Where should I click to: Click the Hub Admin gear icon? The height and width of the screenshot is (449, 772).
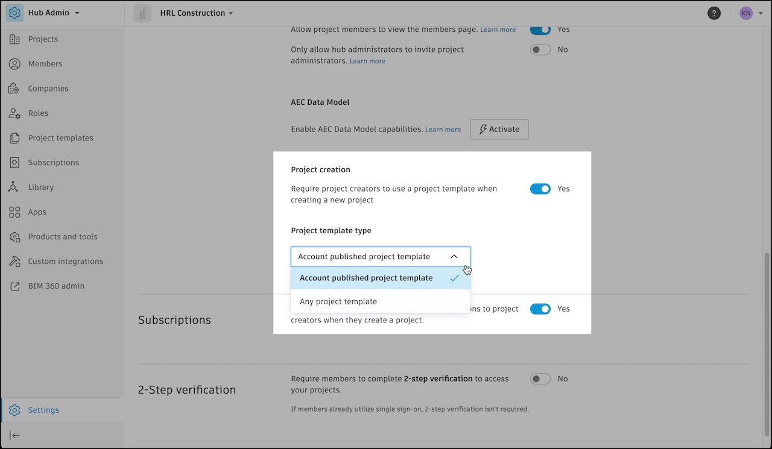pyautogui.click(x=14, y=13)
